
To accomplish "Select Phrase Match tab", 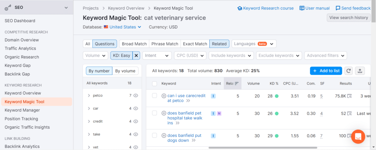I will 165,44.
